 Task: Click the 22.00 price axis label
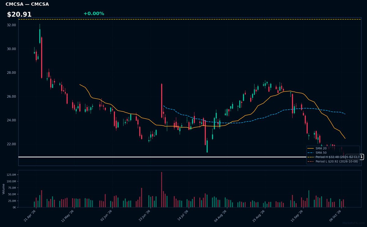click(11, 144)
